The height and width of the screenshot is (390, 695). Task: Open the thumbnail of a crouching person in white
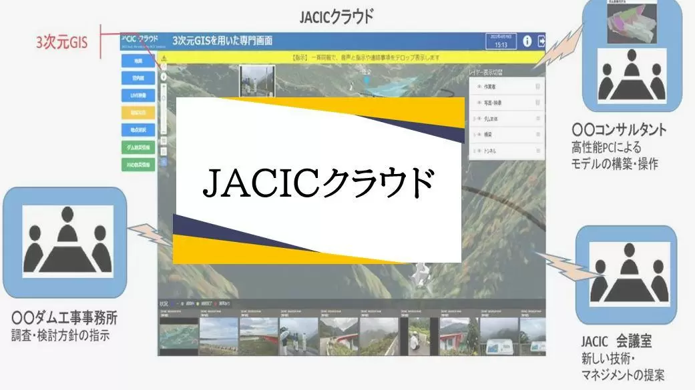419,336
